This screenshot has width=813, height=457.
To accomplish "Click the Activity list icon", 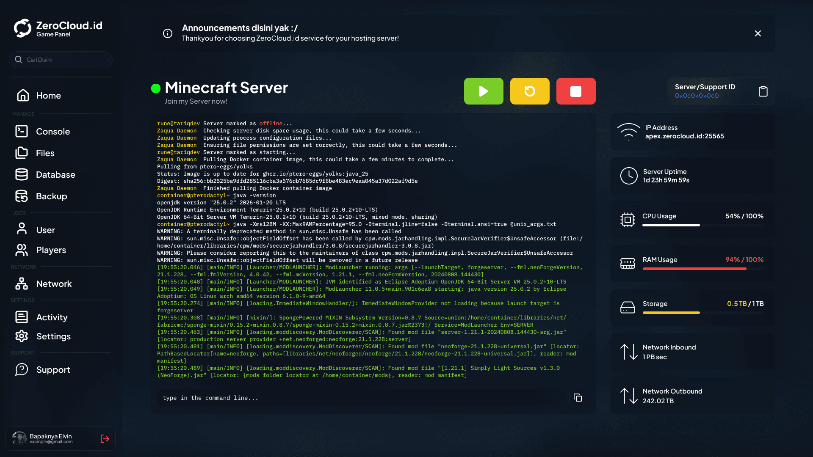I will [22, 317].
